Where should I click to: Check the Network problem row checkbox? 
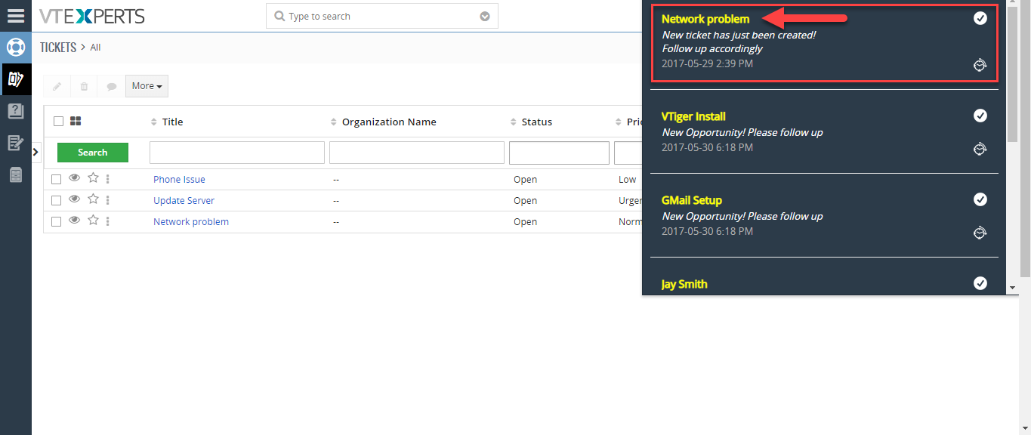click(57, 222)
